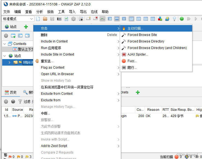
Task: Add a new bottom panel tab
Action: [138, 92]
